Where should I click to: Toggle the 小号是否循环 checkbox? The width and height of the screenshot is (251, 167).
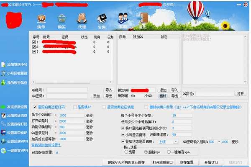coord(123,135)
